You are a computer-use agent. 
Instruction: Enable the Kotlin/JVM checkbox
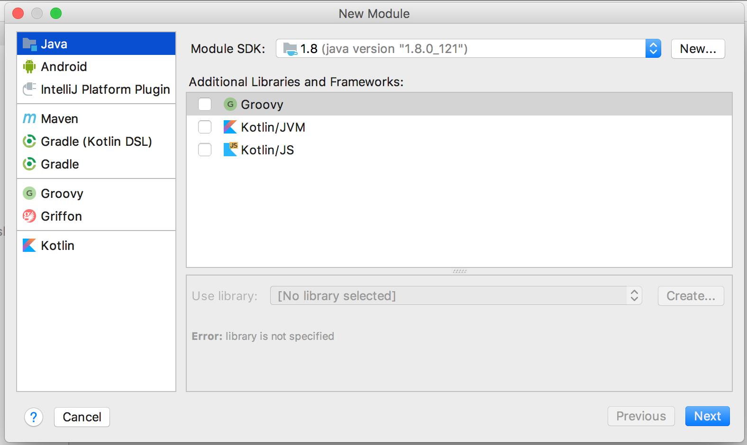tap(205, 127)
